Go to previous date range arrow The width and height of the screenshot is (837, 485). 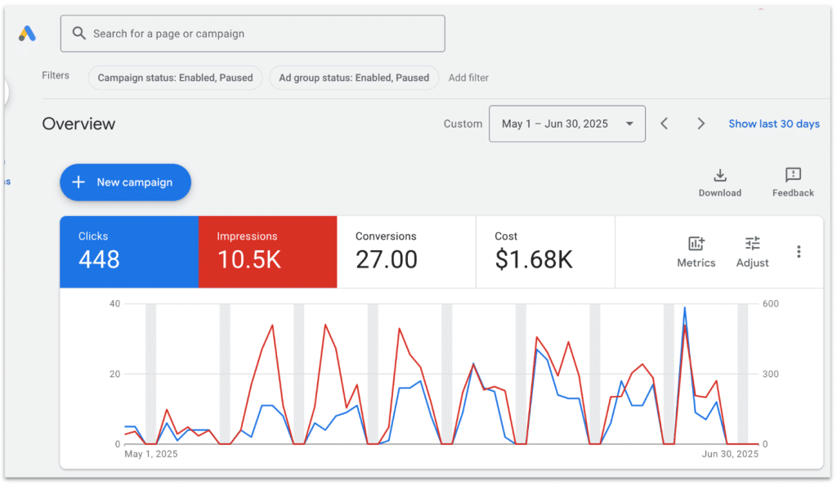[x=665, y=123]
